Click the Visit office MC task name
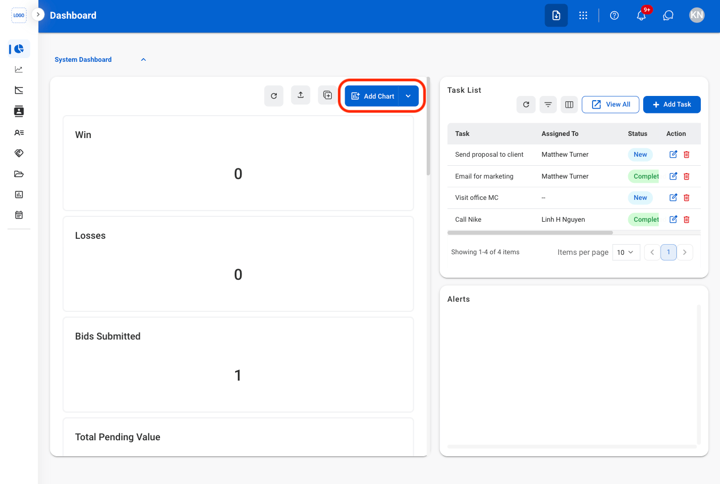The width and height of the screenshot is (720, 484). pyautogui.click(x=477, y=198)
